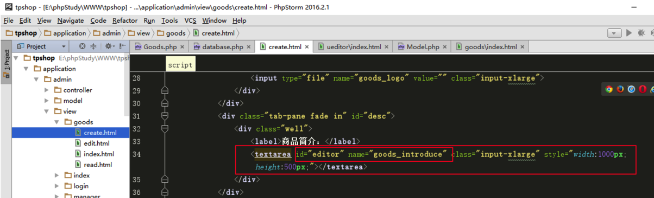Close the create.html editor tab
The width and height of the screenshot is (654, 198).
pyautogui.click(x=306, y=47)
